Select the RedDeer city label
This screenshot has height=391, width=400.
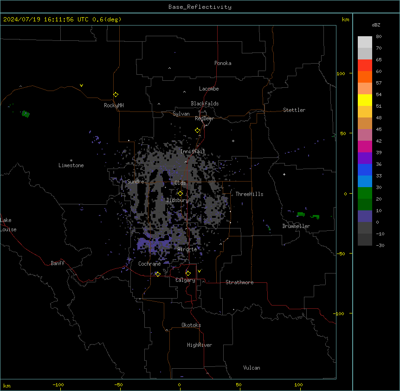[204, 118]
